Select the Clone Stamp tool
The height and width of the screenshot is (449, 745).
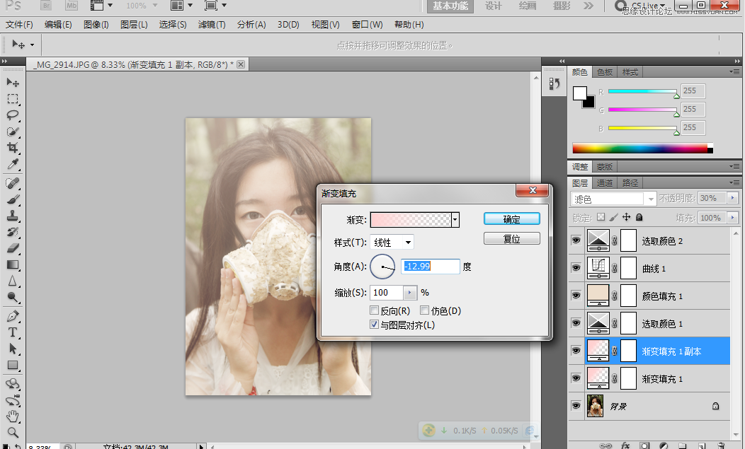coord(13,216)
